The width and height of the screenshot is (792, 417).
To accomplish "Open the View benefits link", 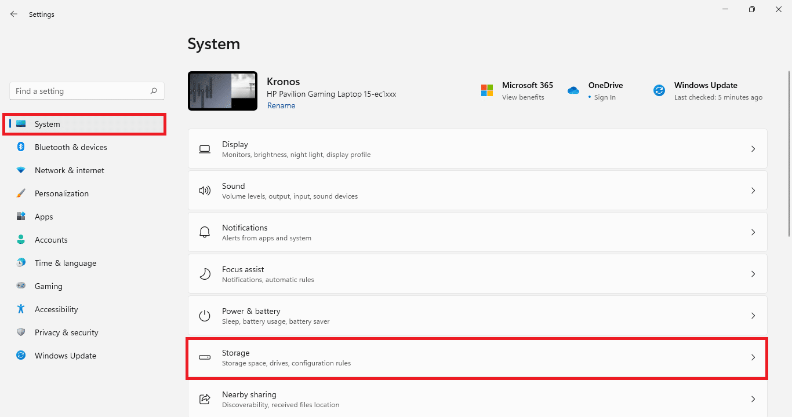I will point(523,97).
